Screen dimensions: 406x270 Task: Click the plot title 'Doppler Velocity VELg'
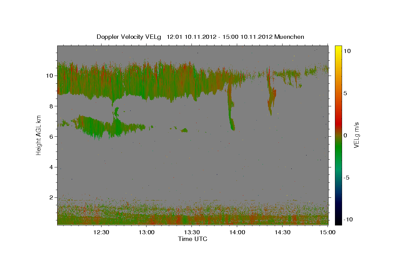(x=129, y=37)
